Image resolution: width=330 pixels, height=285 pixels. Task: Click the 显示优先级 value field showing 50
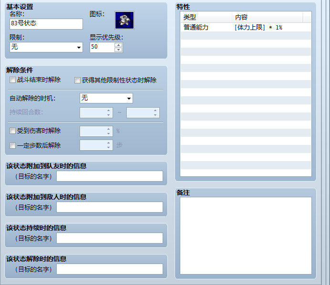102,47
